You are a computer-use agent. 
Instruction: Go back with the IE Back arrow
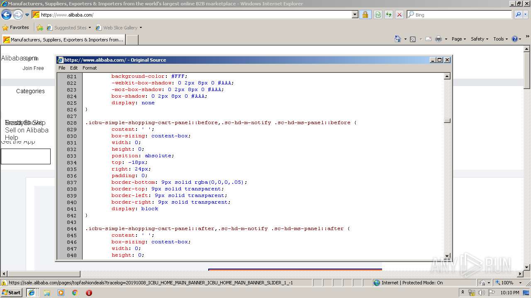[x=6, y=15]
